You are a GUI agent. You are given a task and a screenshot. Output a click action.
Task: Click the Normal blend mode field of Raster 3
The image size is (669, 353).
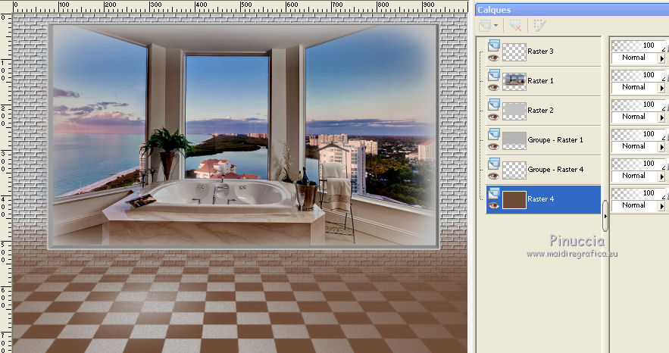[634, 58]
